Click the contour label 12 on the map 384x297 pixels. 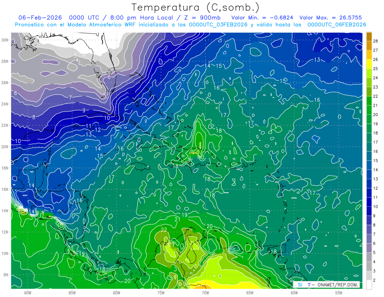98,130
